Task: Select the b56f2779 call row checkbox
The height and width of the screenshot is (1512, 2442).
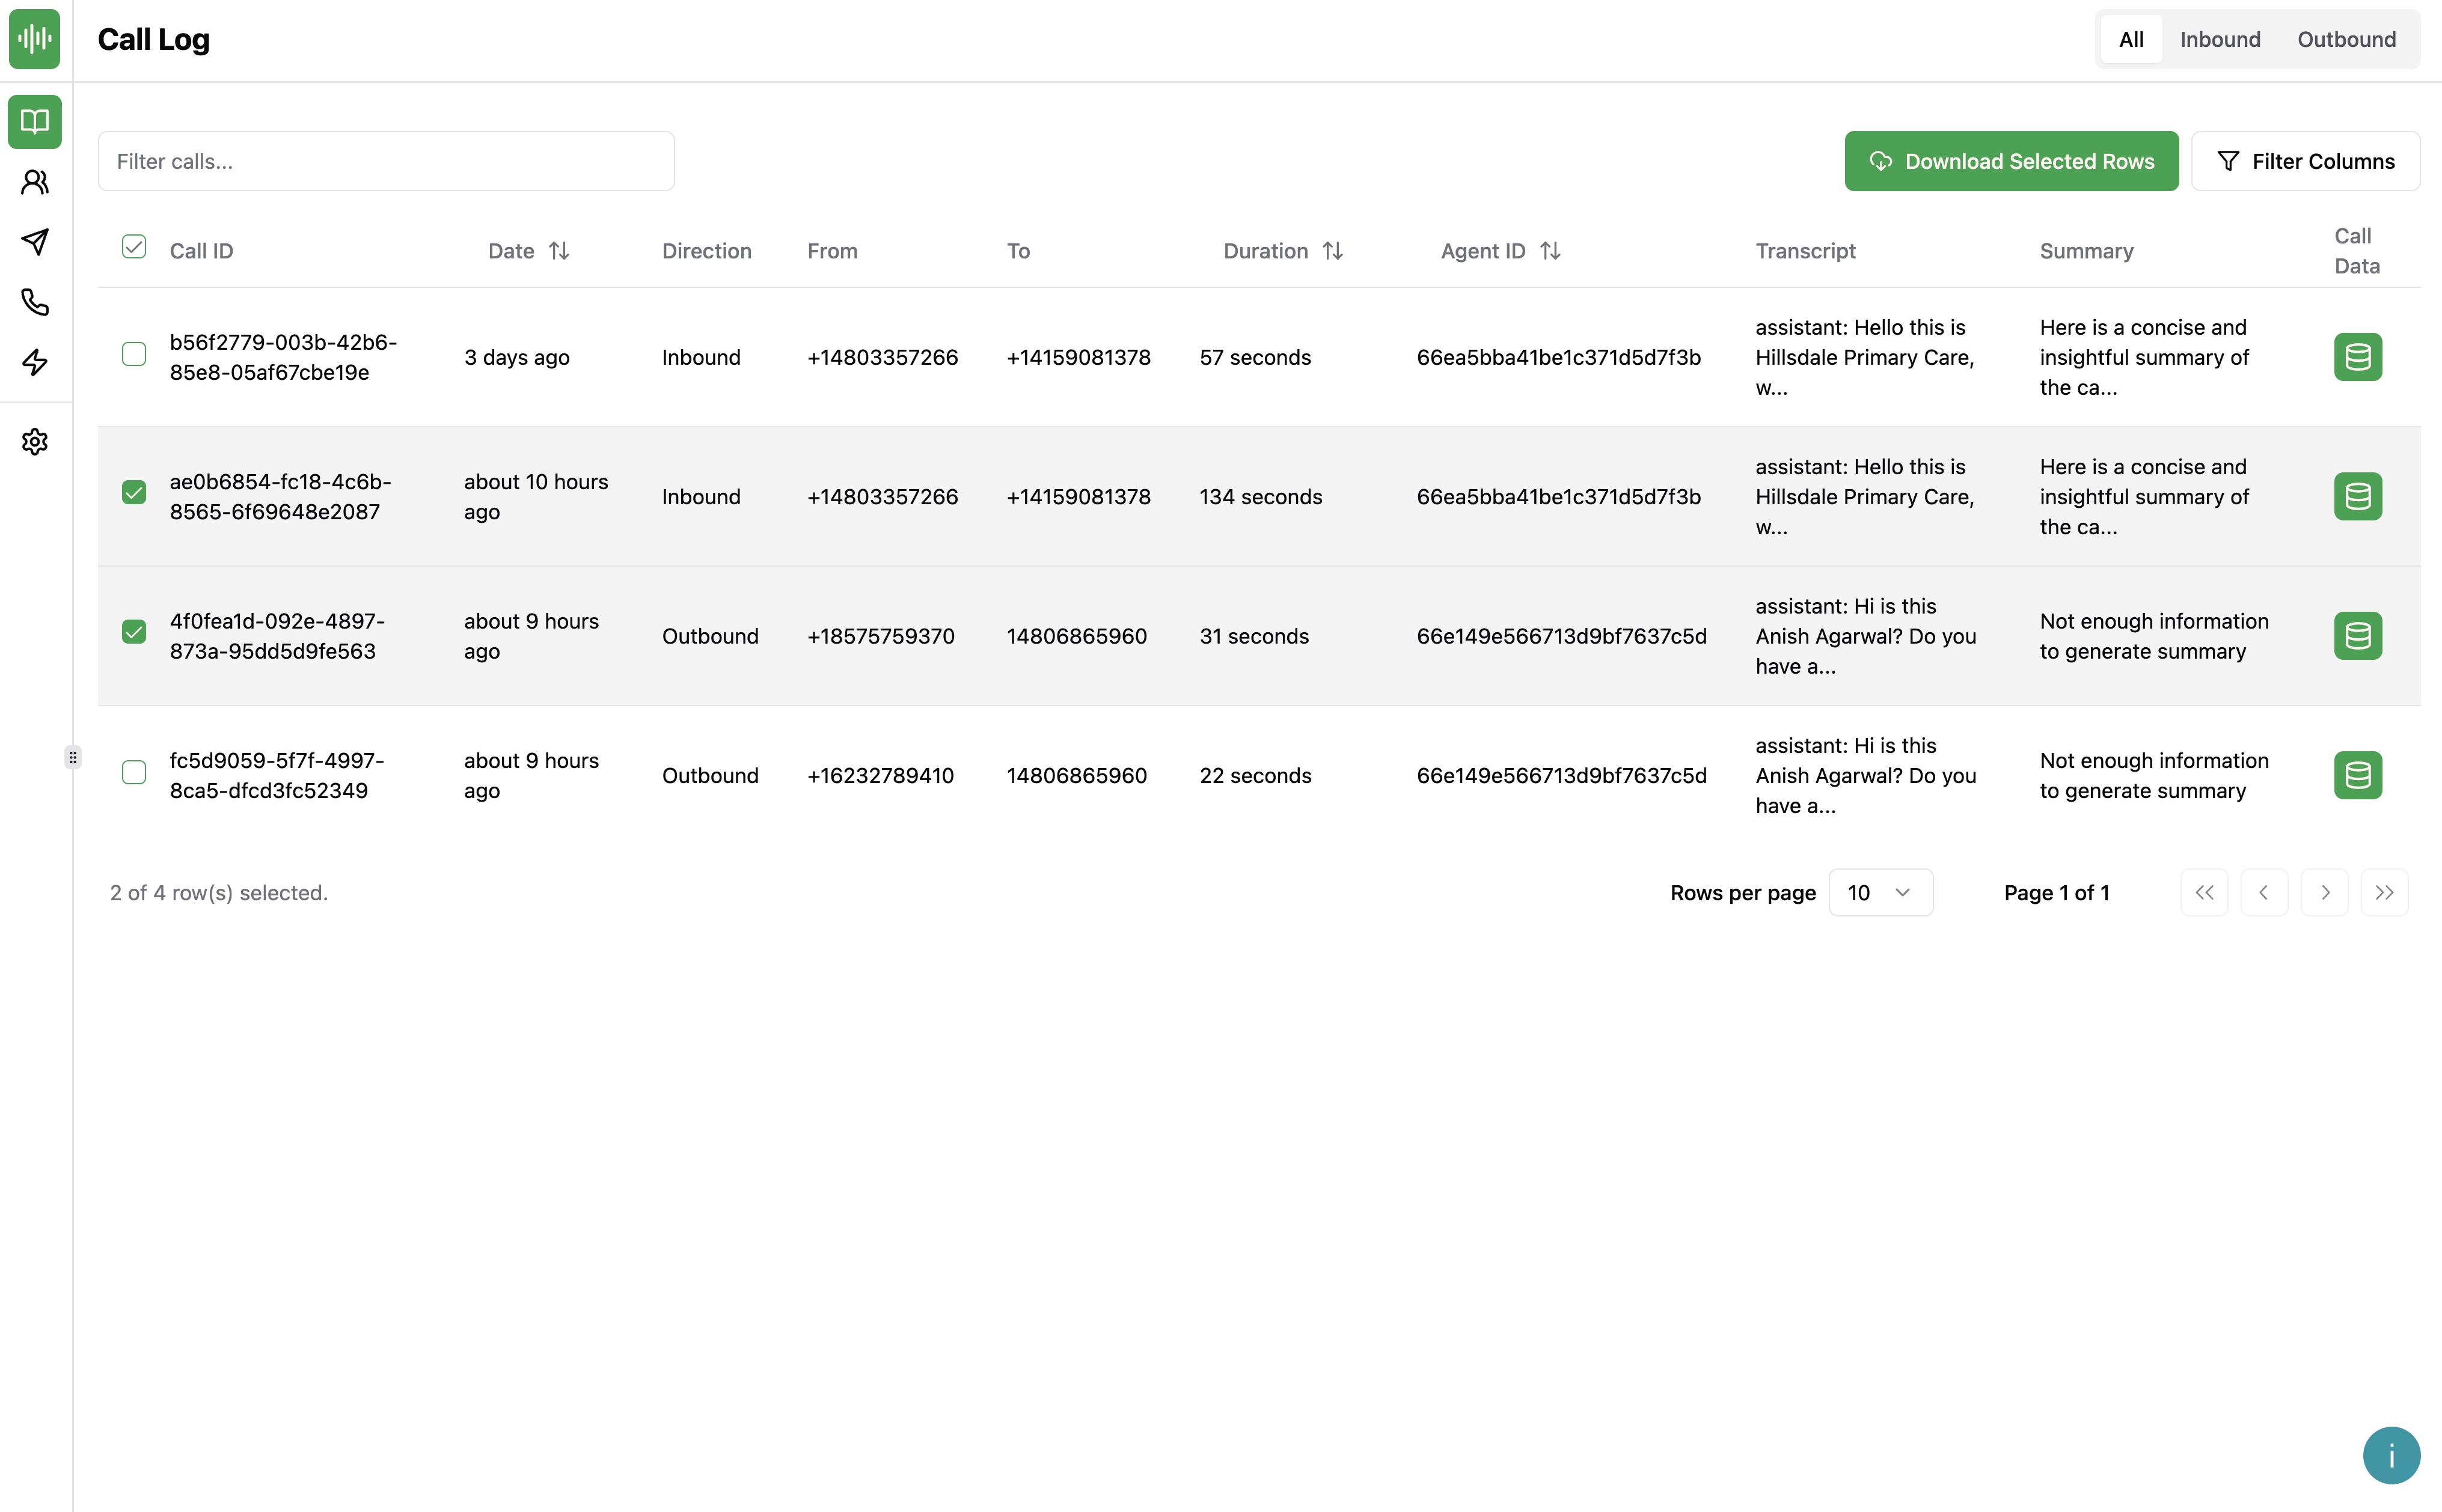Action: tap(134, 354)
